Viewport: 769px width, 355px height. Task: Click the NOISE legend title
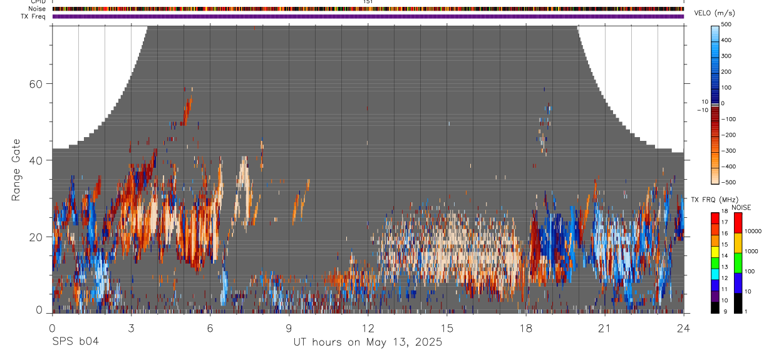click(x=741, y=207)
